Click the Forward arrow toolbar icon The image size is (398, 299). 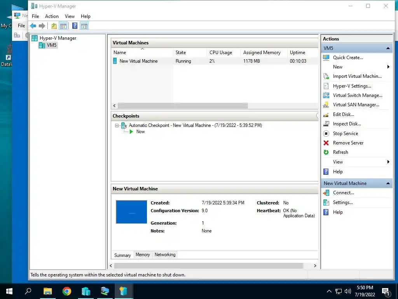(x=42, y=26)
